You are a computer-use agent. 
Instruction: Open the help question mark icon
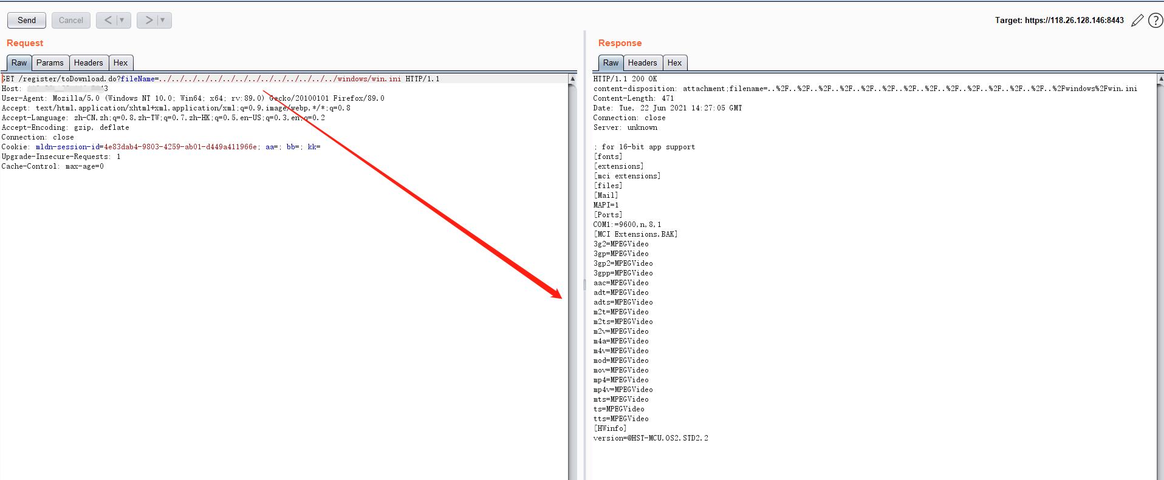[1155, 21]
